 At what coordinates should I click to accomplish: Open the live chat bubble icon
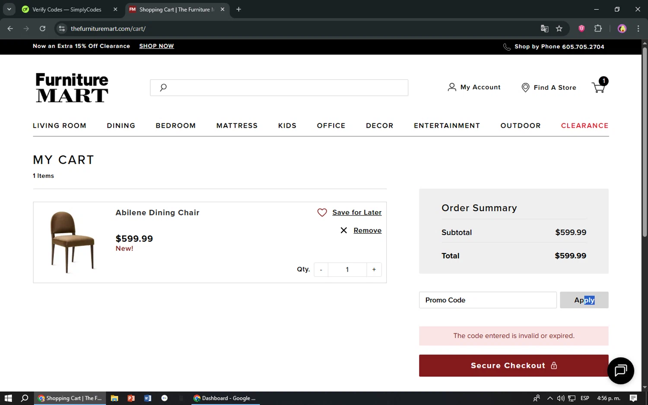tap(620, 370)
